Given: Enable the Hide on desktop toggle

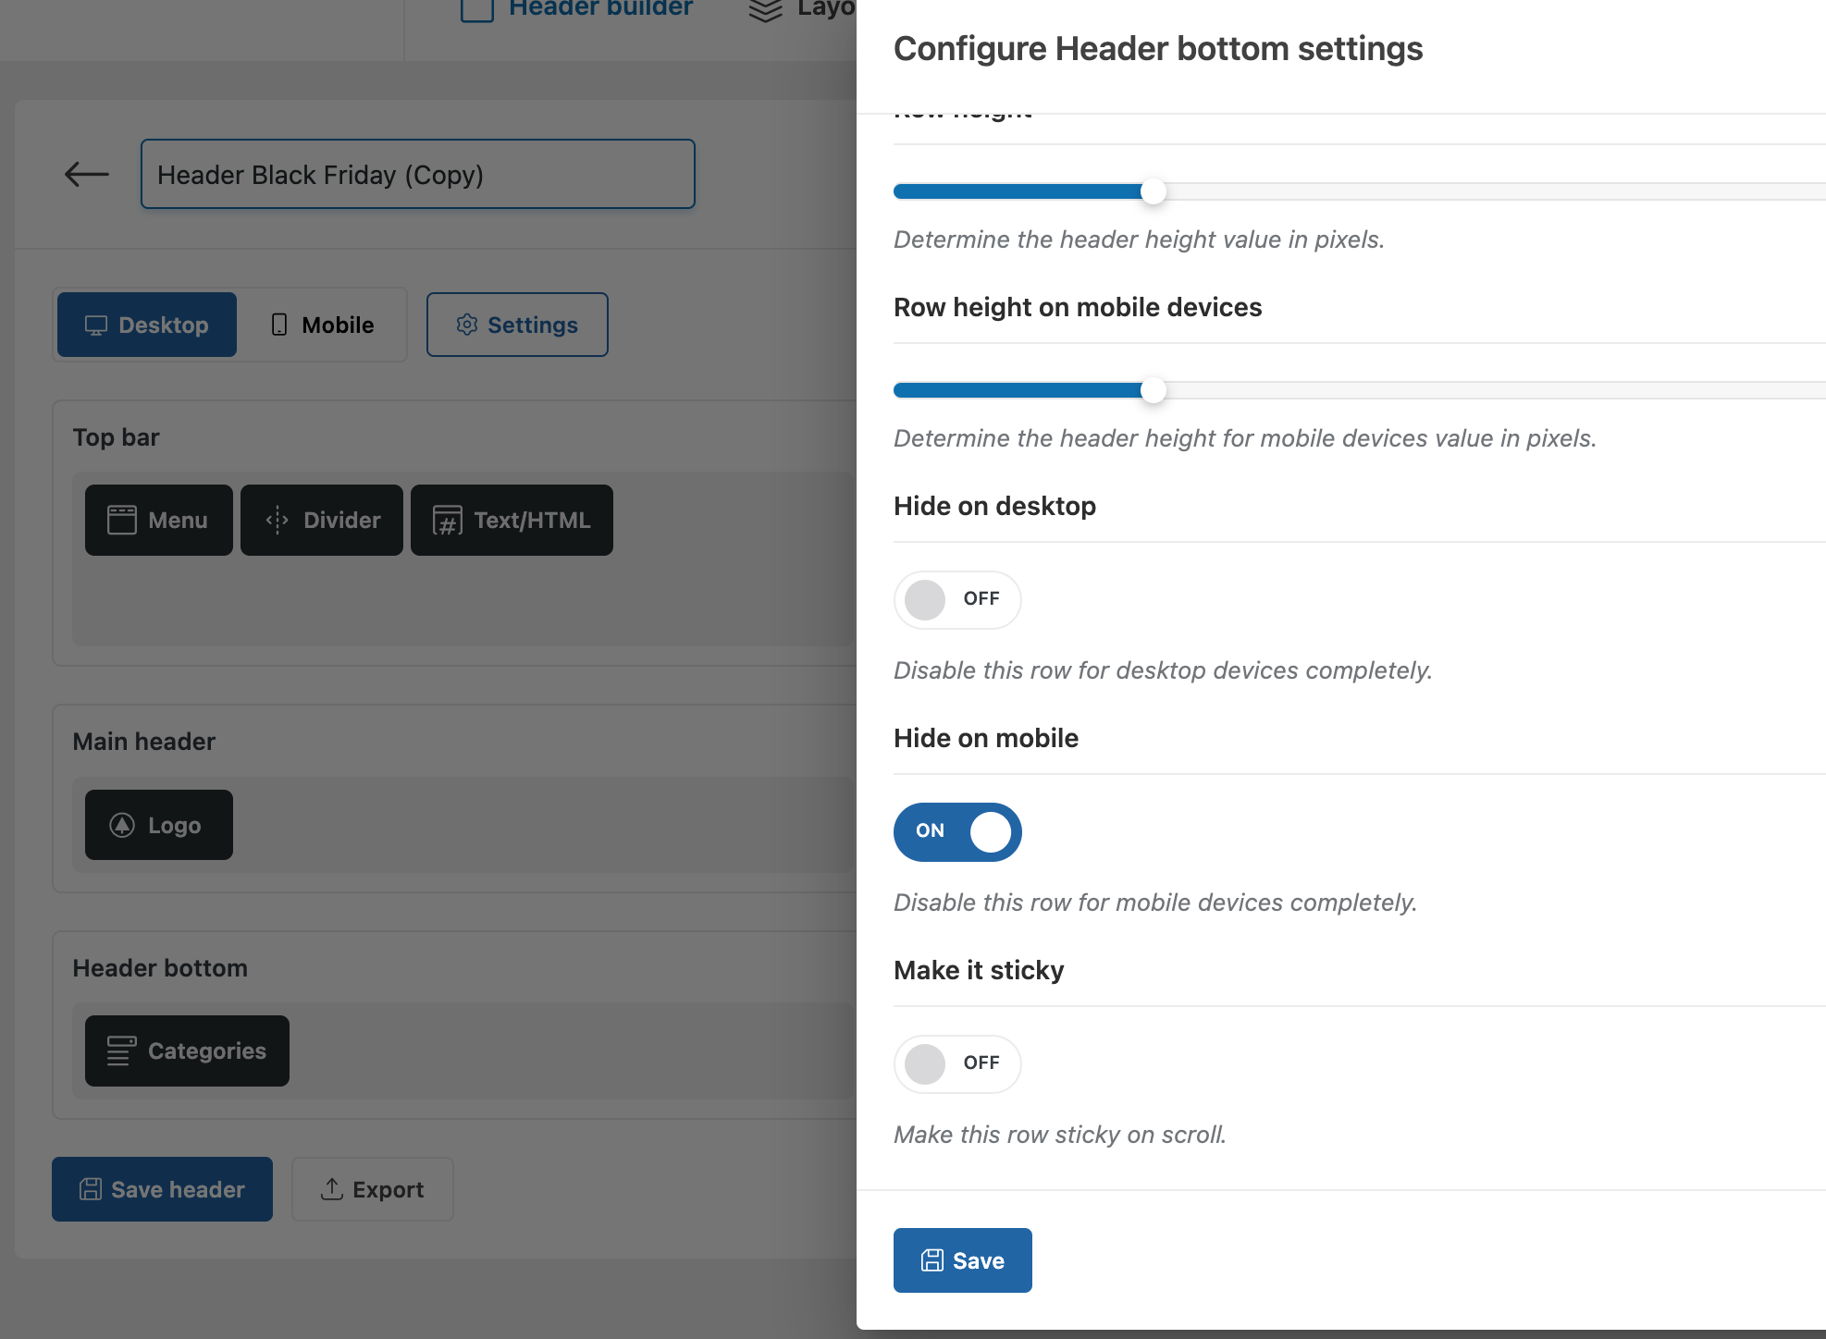Looking at the screenshot, I should coord(956,599).
